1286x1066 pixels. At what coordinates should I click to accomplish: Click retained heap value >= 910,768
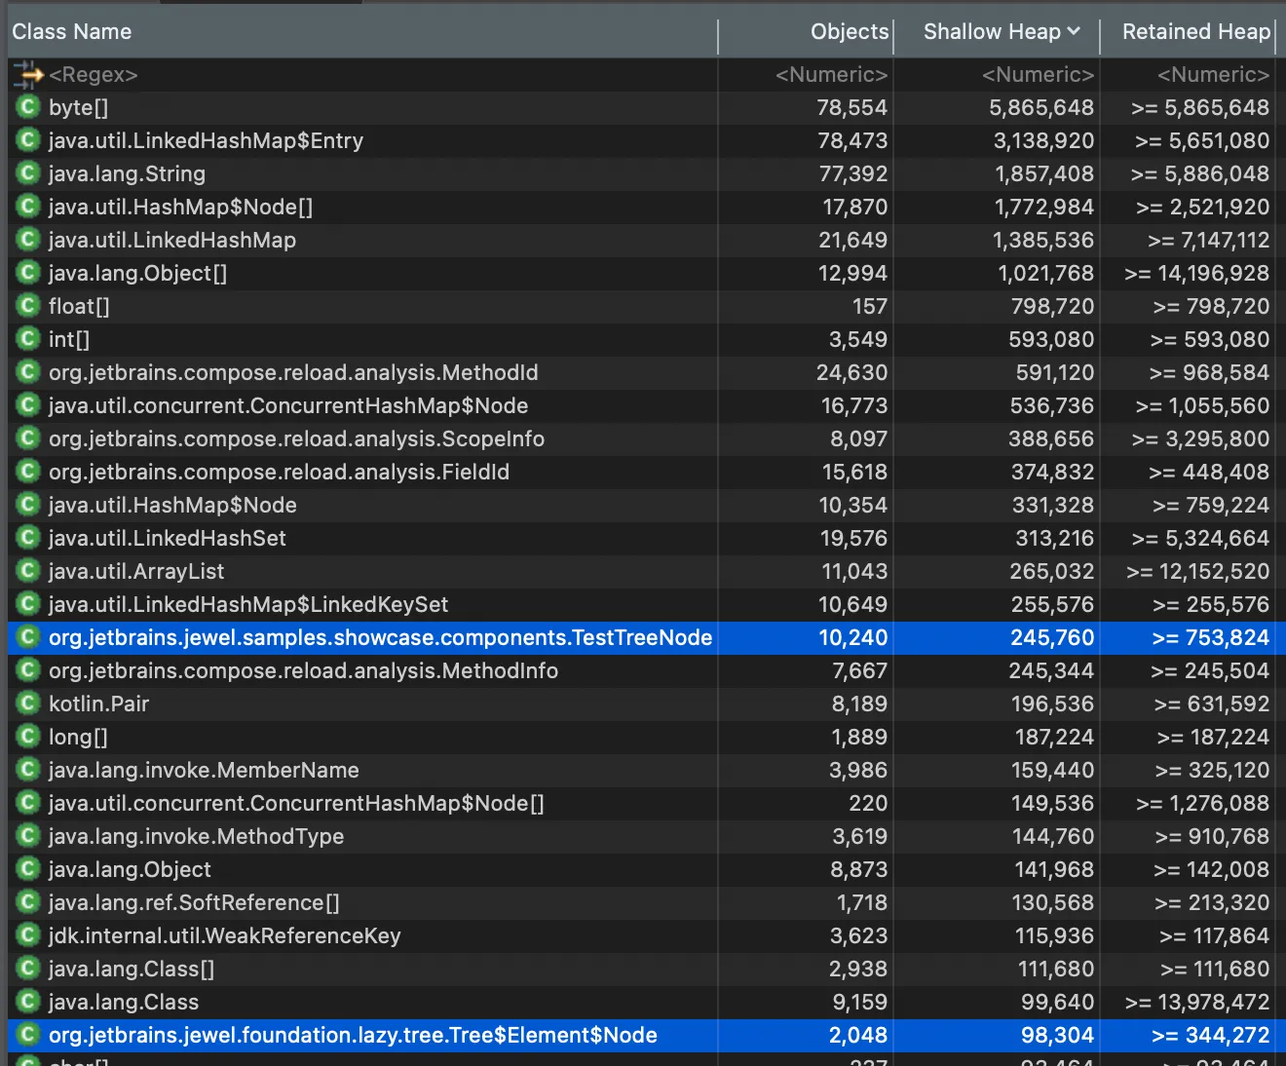click(x=1212, y=836)
